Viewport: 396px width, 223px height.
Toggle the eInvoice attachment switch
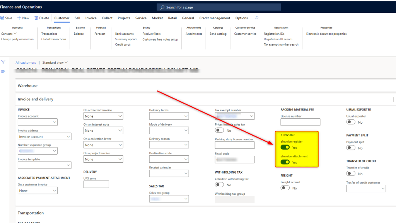point(285,162)
